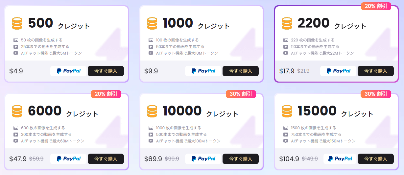The height and width of the screenshot is (175, 404).
Task: Pay with PayPal for the 1000 credits pack
Action: [x=203, y=71]
